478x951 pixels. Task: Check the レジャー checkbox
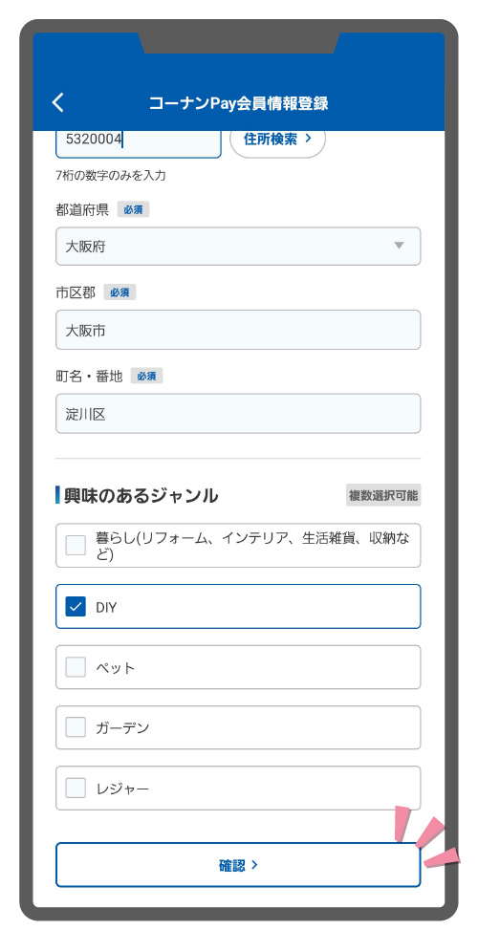[x=76, y=788]
